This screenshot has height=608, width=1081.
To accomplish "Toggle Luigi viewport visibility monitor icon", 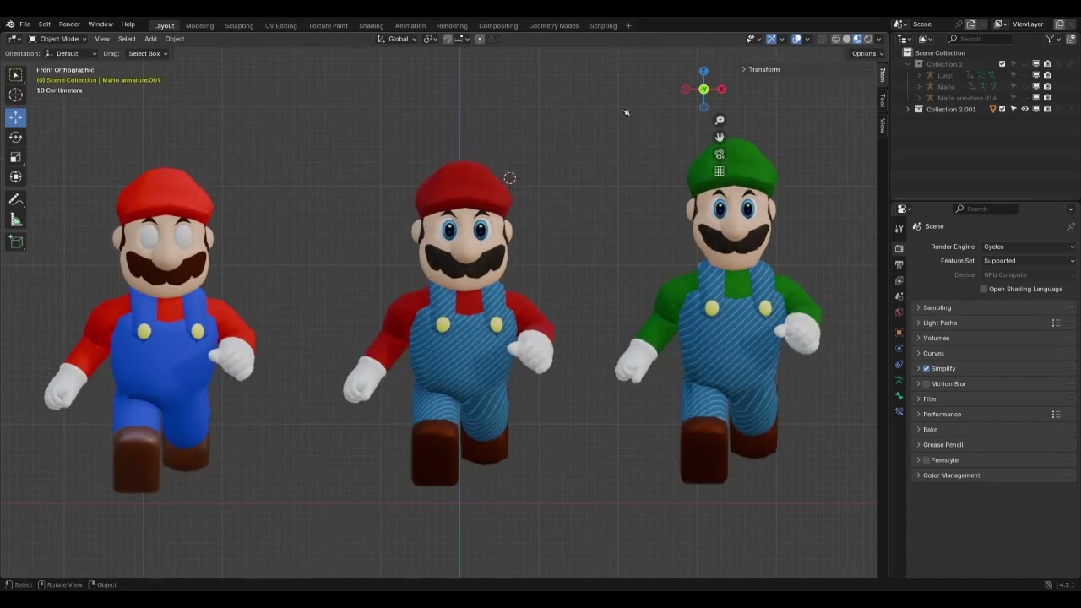I will 1036,75.
